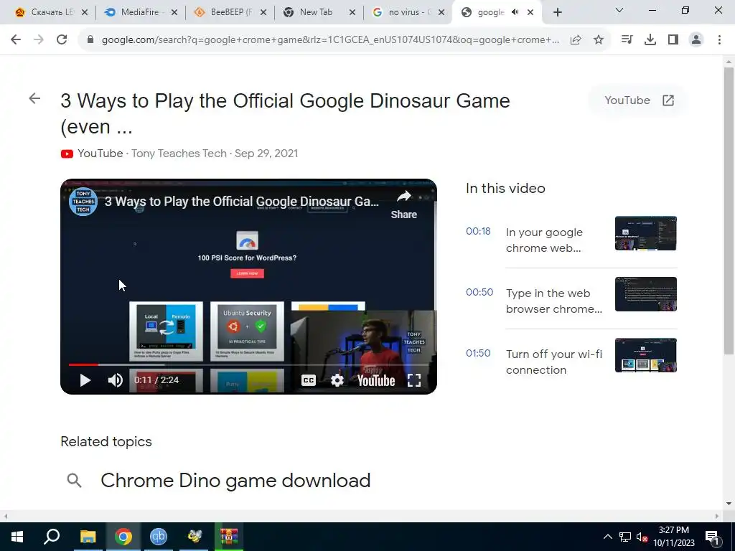Open the Chrome three-dot menu
The width and height of the screenshot is (735, 551).
[719, 40]
